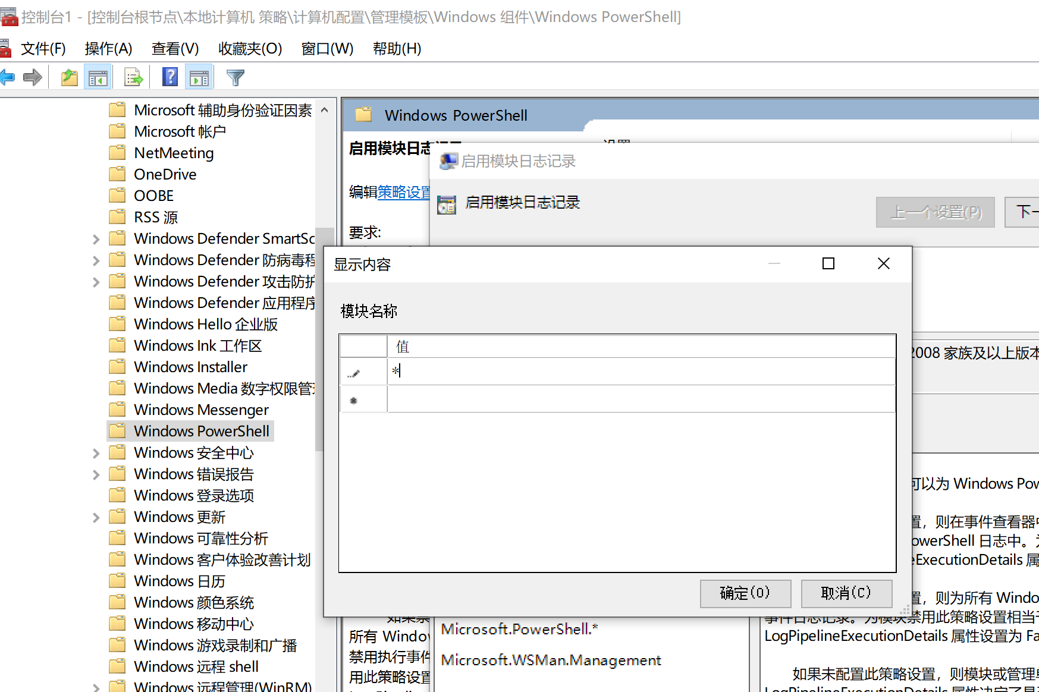Screen dimensions: 1039x692
Task: Click Microsoft.PowerShell.* text in help pane
Action: click(x=519, y=629)
